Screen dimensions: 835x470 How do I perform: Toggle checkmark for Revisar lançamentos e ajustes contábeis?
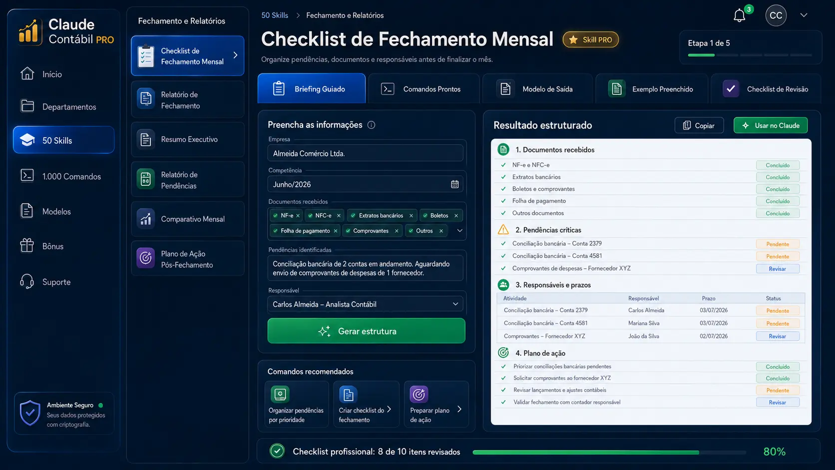coord(503,390)
